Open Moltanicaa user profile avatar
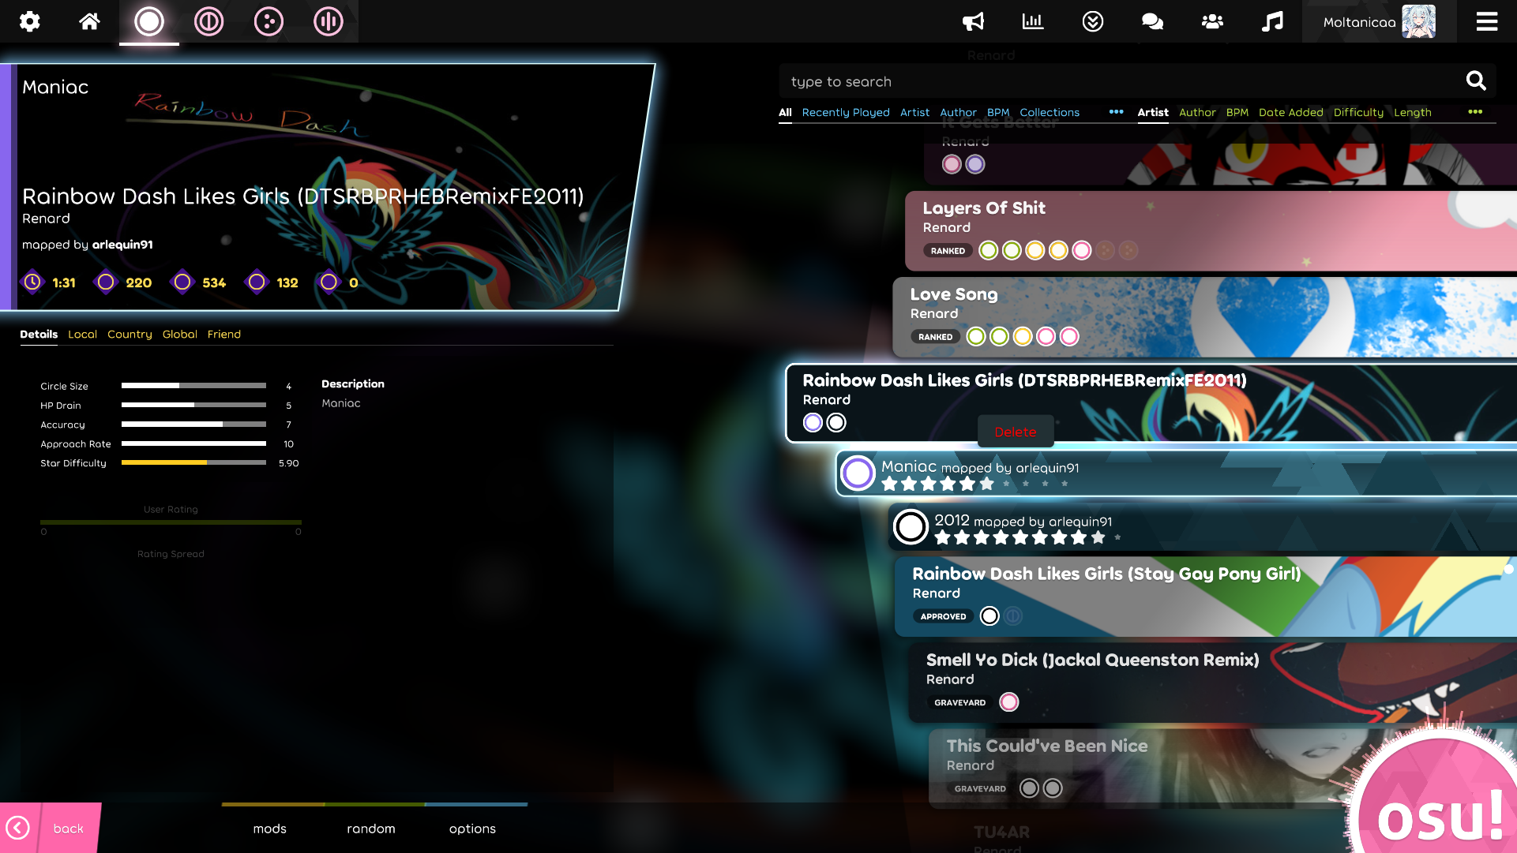 (1419, 21)
